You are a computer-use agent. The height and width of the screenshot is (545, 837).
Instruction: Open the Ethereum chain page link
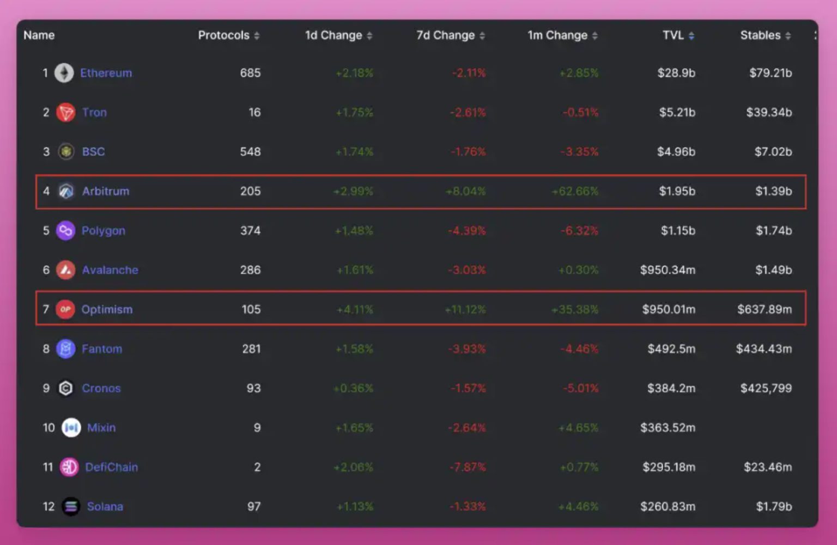point(106,72)
